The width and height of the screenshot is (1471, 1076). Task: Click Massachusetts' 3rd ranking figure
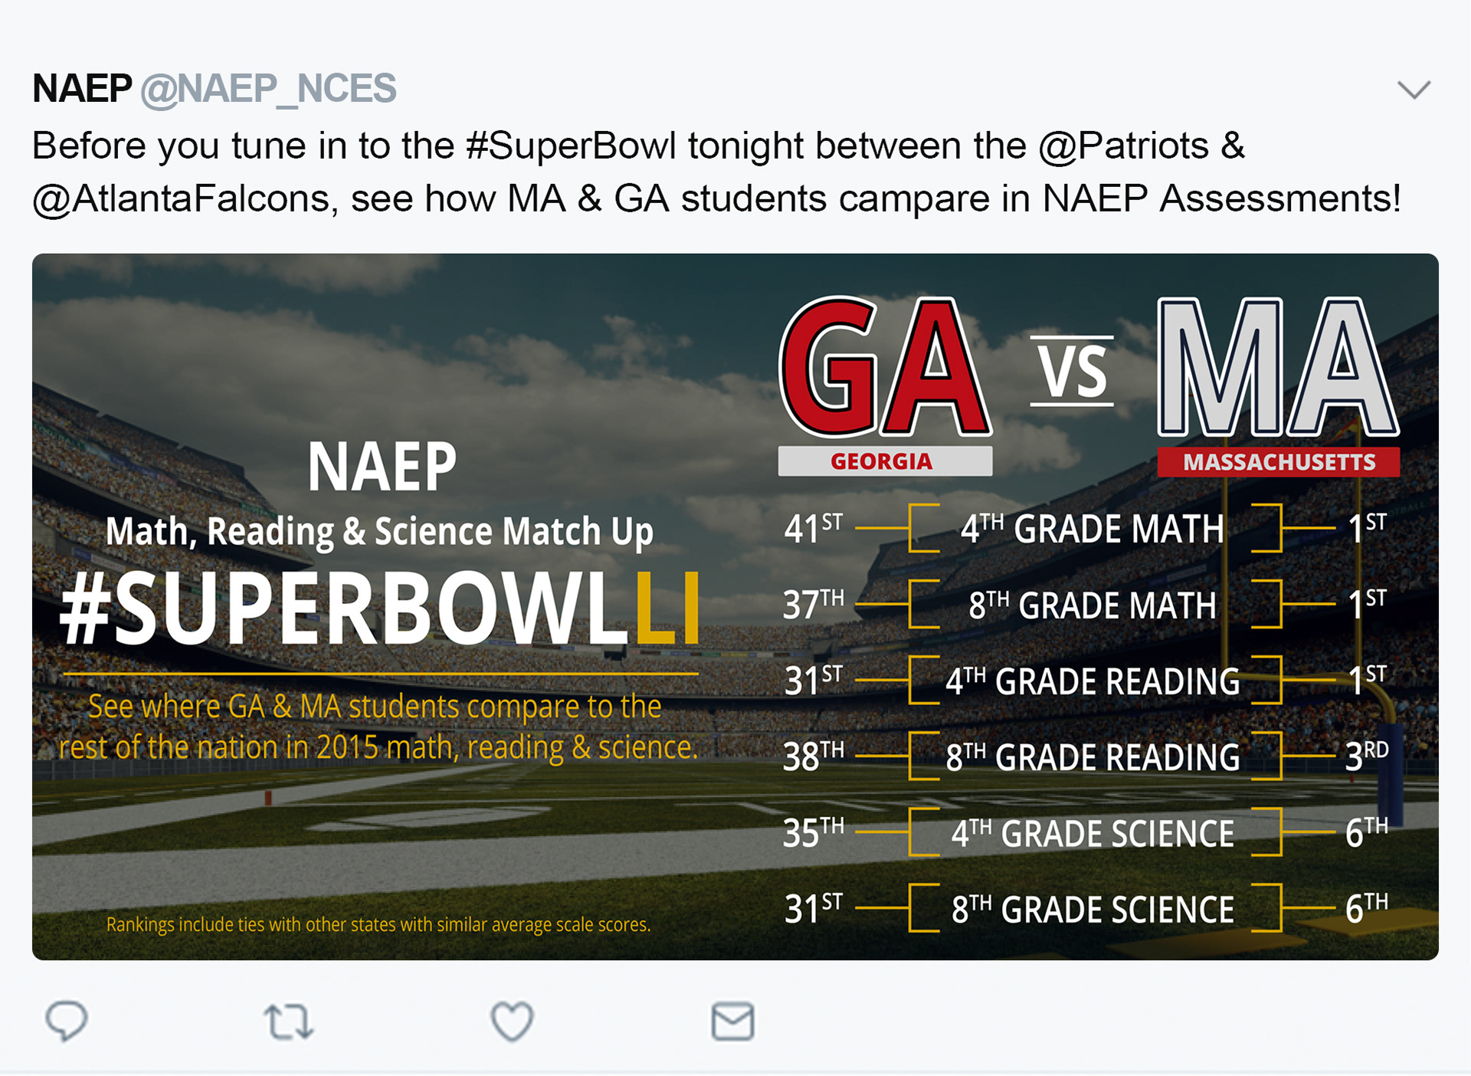(x=1367, y=756)
